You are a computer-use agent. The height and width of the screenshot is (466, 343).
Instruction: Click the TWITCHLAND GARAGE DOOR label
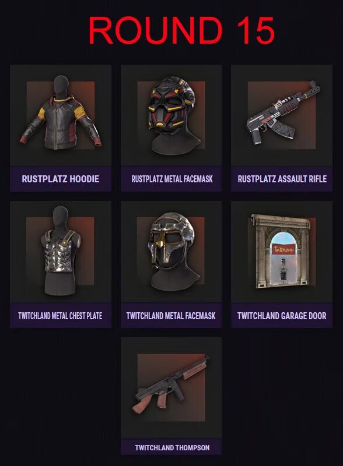282,316
